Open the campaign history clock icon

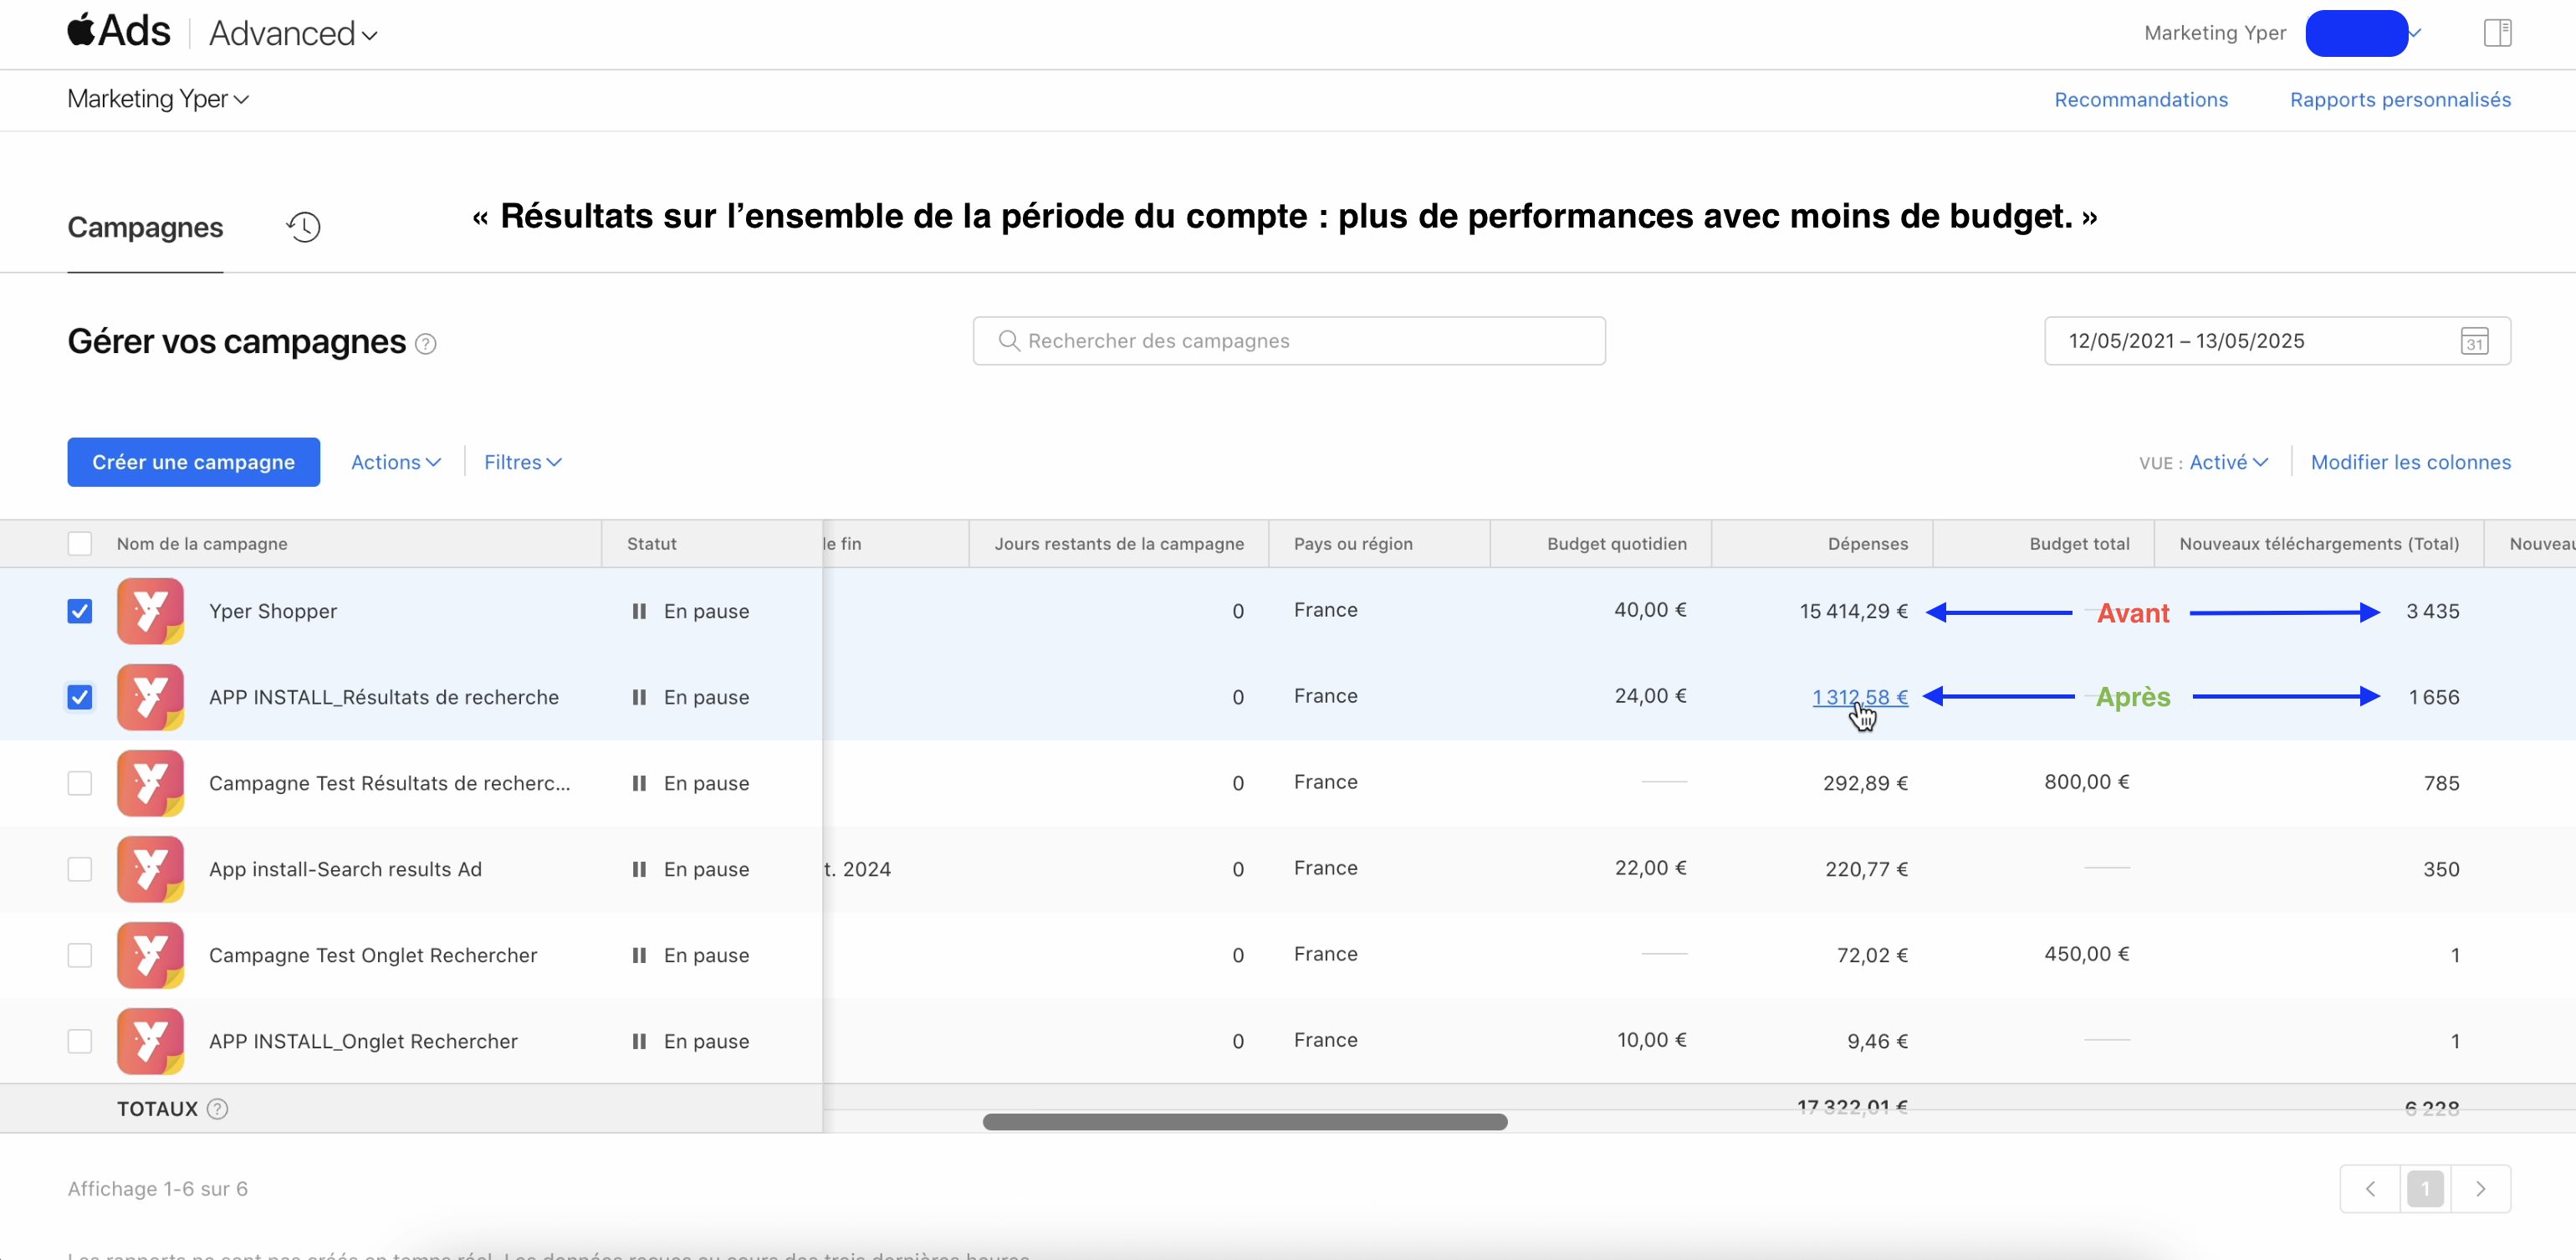point(304,227)
